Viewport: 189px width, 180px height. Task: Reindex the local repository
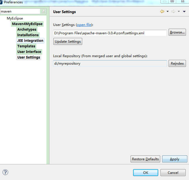coord(177,64)
